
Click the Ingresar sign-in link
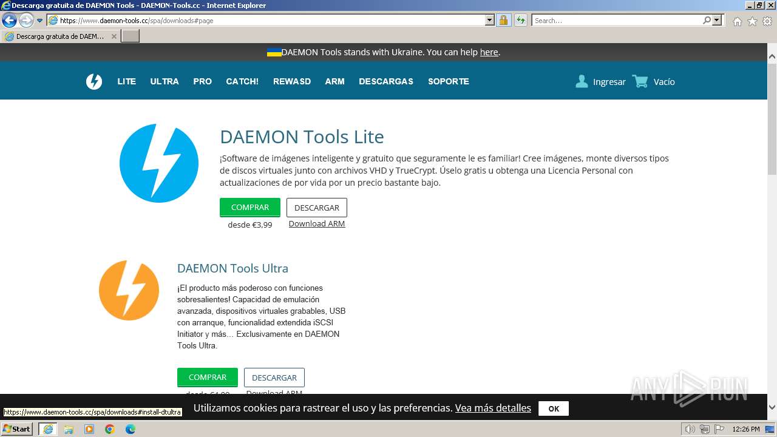609,82
